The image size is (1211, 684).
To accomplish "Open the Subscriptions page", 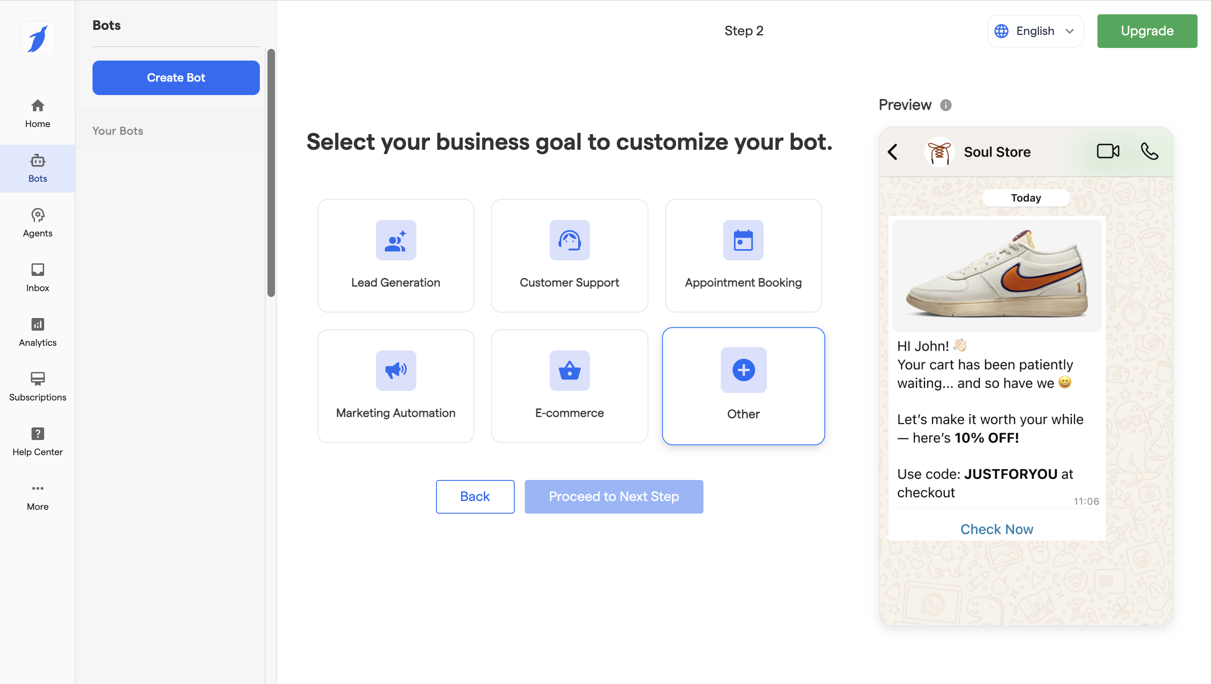I will point(37,387).
